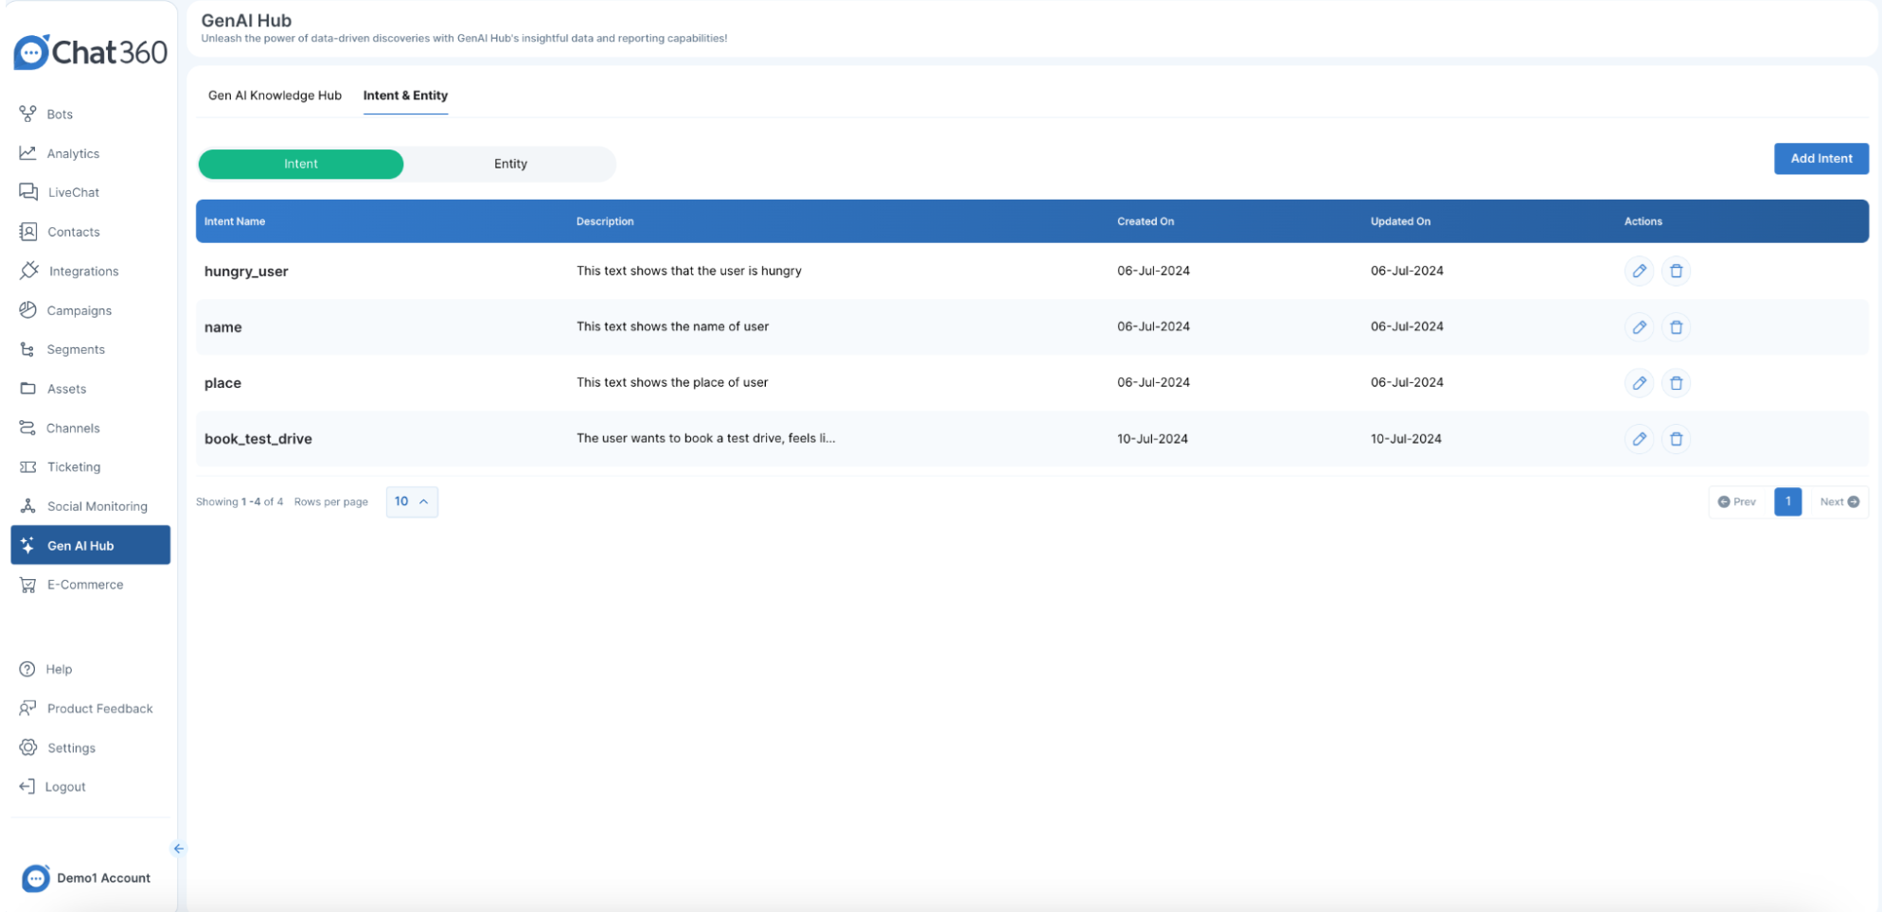Select hungry_user intent name
The width and height of the screenshot is (1882, 912).
click(x=246, y=272)
